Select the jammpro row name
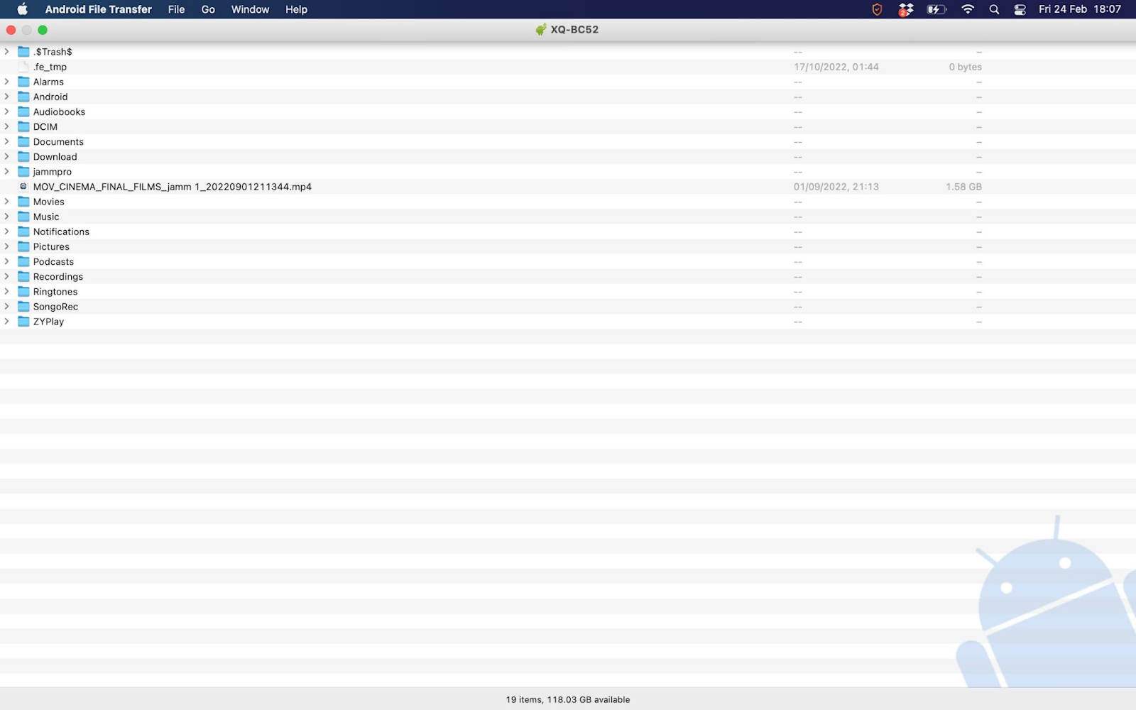This screenshot has width=1136, height=710. pos(53,172)
